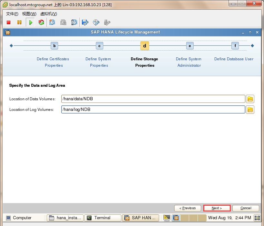The image size is (264, 226).
Task: Open the Computer menu in the Linux panel
Action: coord(19,218)
